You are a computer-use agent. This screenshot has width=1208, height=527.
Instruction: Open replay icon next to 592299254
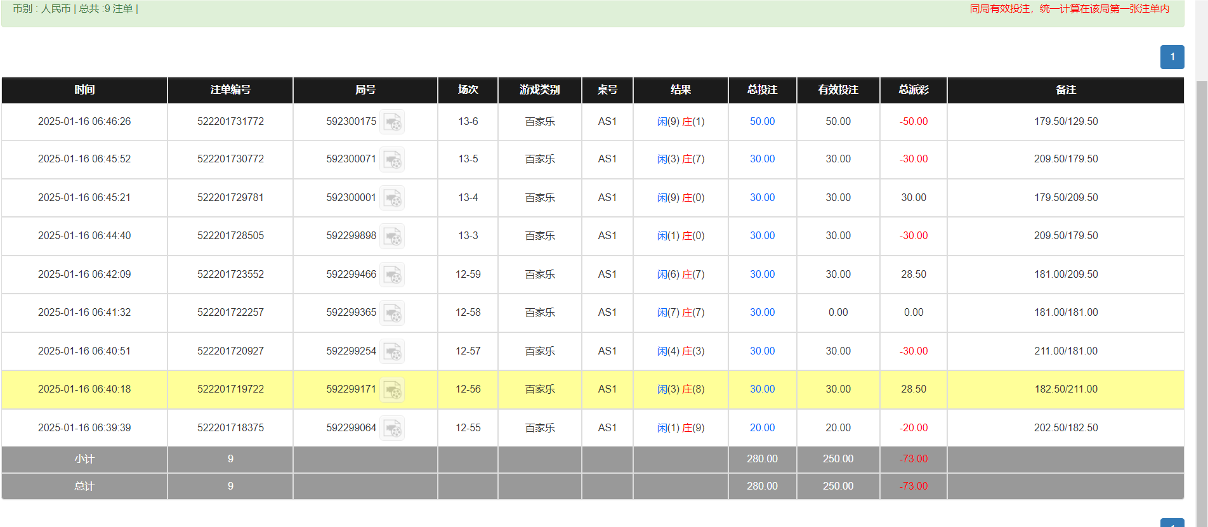(x=392, y=351)
